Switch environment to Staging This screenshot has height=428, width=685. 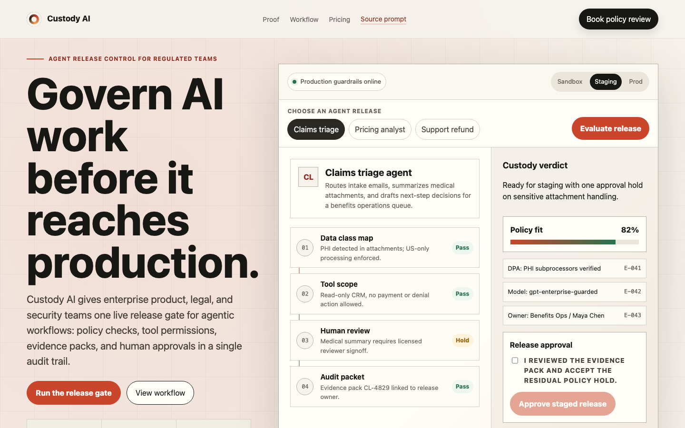606,82
